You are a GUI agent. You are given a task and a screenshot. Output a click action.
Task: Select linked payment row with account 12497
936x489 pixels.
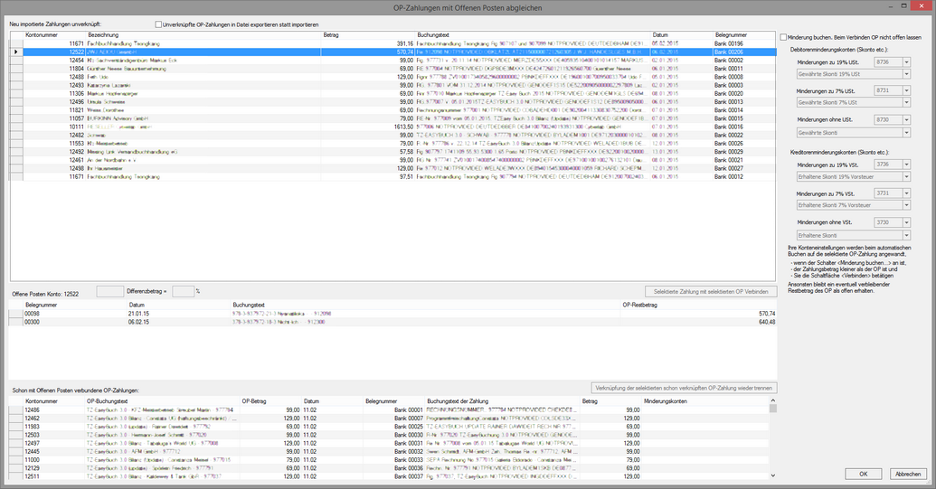click(x=389, y=444)
